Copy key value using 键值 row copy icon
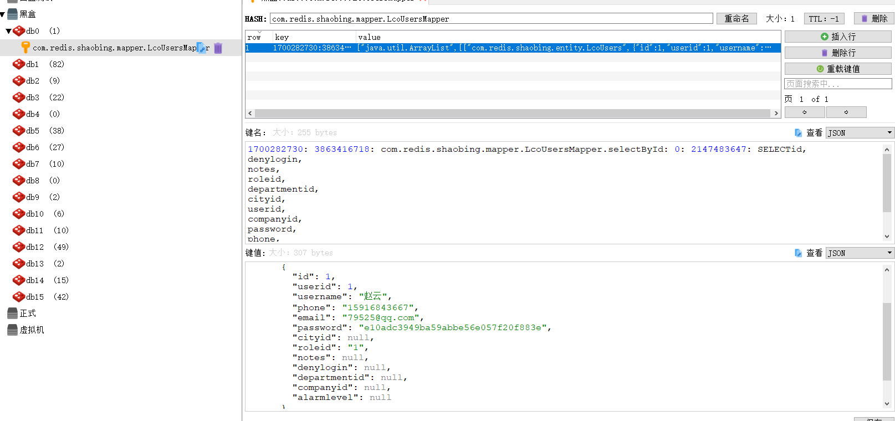Image resolution: width=895 pixels, height=421 pixels. pyautogui.click(x=798, y=253)
